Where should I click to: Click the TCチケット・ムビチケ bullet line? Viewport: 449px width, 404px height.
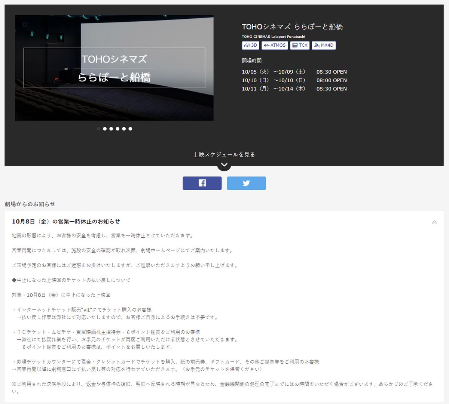tap(106, 332)
